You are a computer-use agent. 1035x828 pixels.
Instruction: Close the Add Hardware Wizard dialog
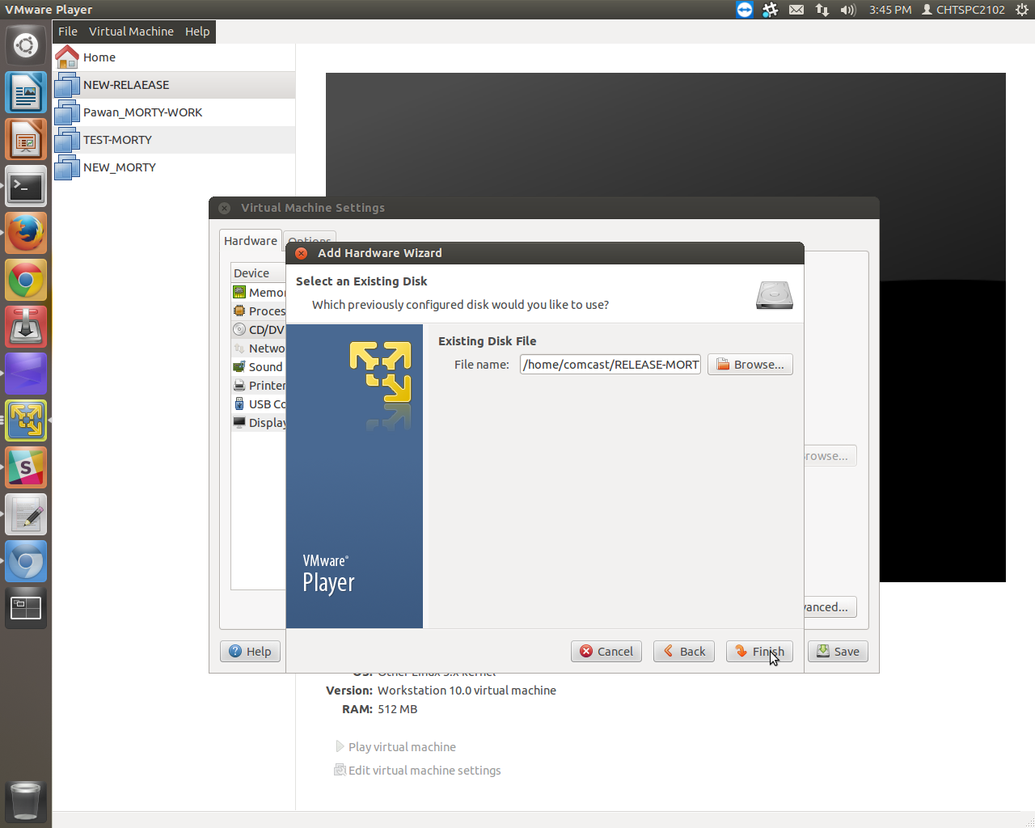302,253
